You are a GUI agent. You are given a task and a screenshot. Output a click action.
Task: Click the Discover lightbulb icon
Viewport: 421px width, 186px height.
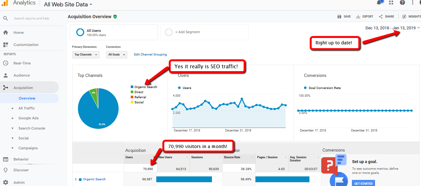pos(5,170)
